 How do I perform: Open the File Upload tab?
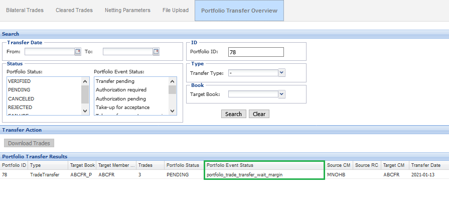[175, 10]
